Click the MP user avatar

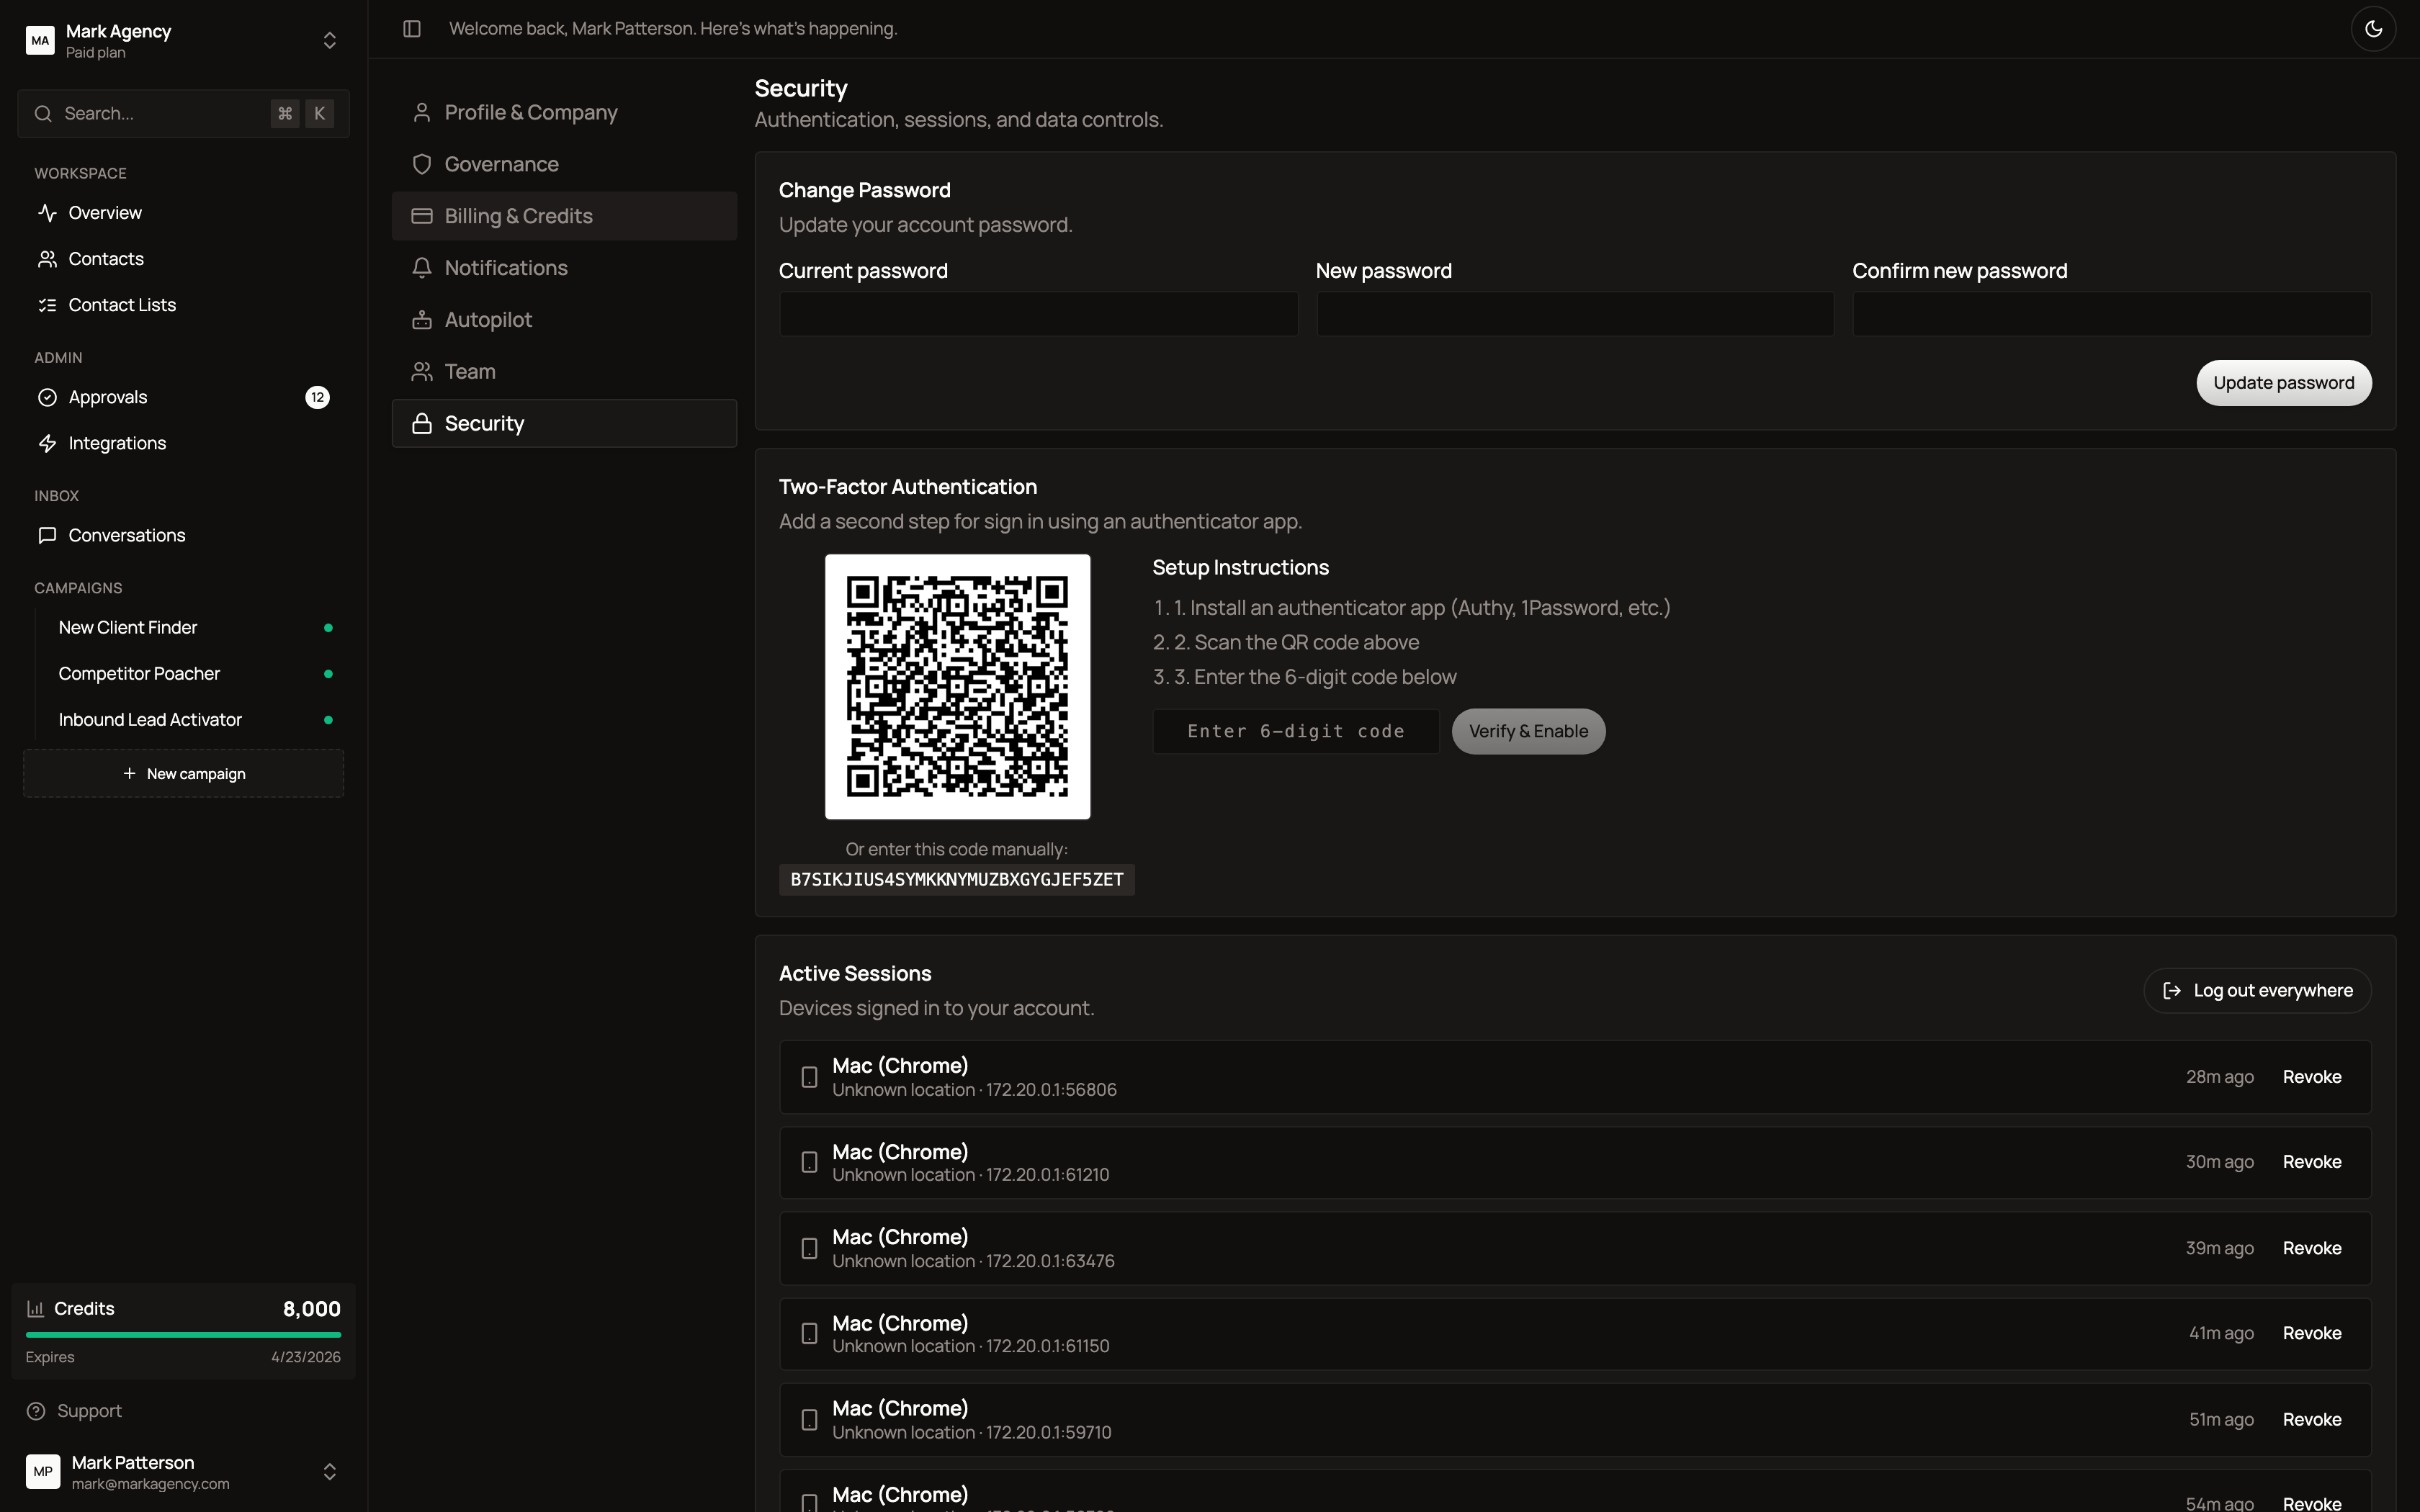(43, 1471)
